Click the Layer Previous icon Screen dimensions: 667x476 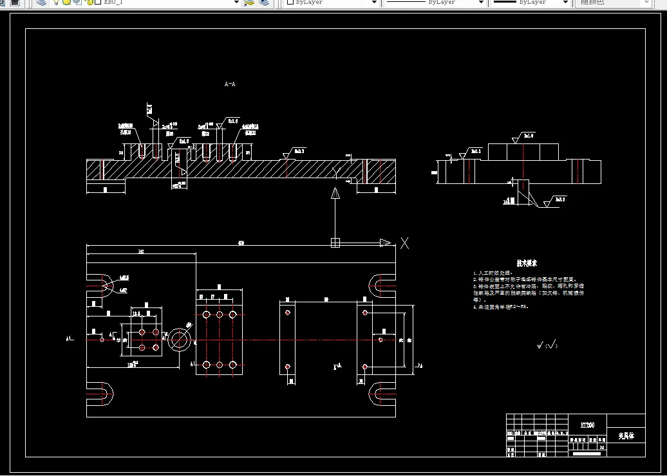tap(264, 2)
